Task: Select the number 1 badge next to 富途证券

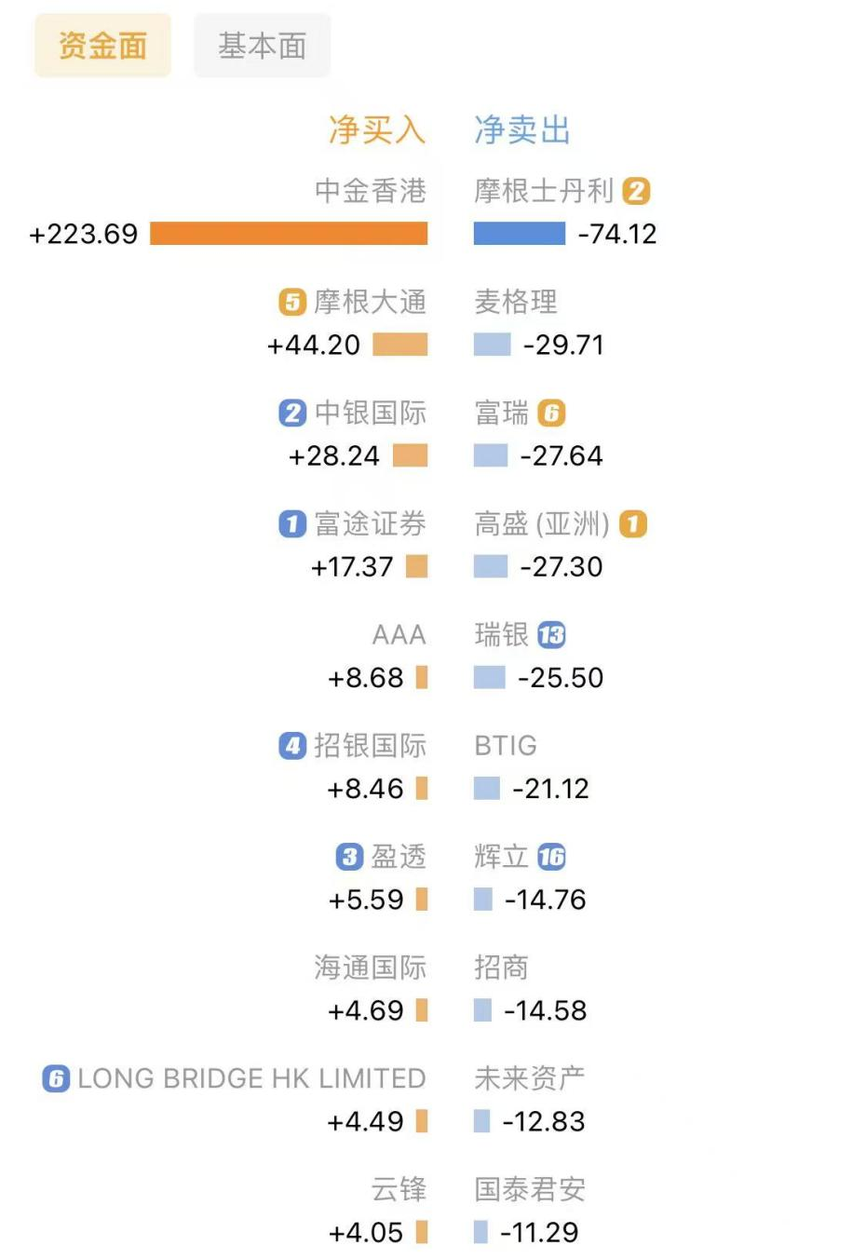Action: [x=291, y=524]
